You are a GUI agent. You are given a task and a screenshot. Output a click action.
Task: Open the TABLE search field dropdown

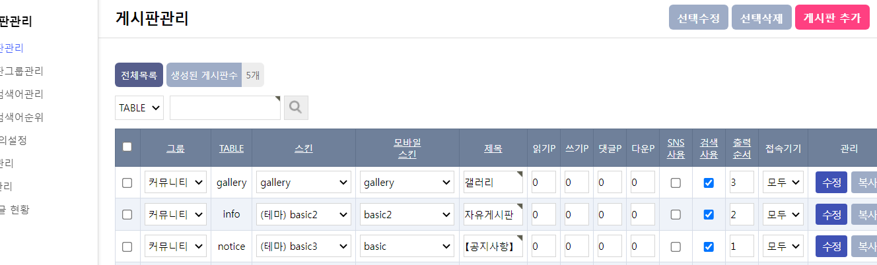coord(139,107)
